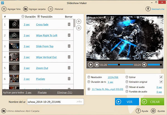The width and height of the screenshot is (167, 115).
Task: Click the Duración column header
Action: point(29,16)
